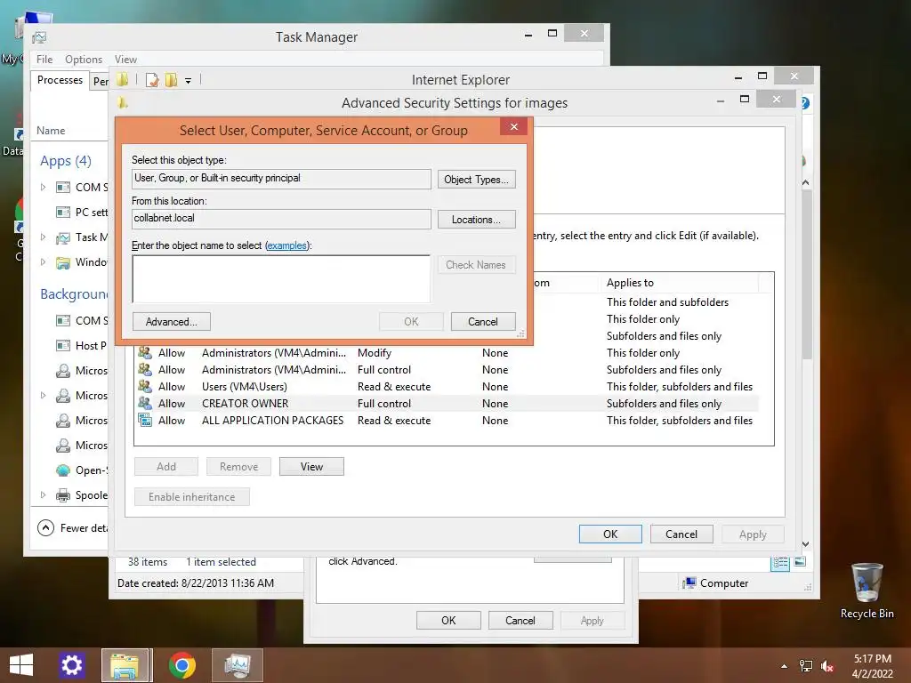The width and height of the screenshot is (911, 683).
Task: Click the network tray icon
Action: click(x=806, y=666)
